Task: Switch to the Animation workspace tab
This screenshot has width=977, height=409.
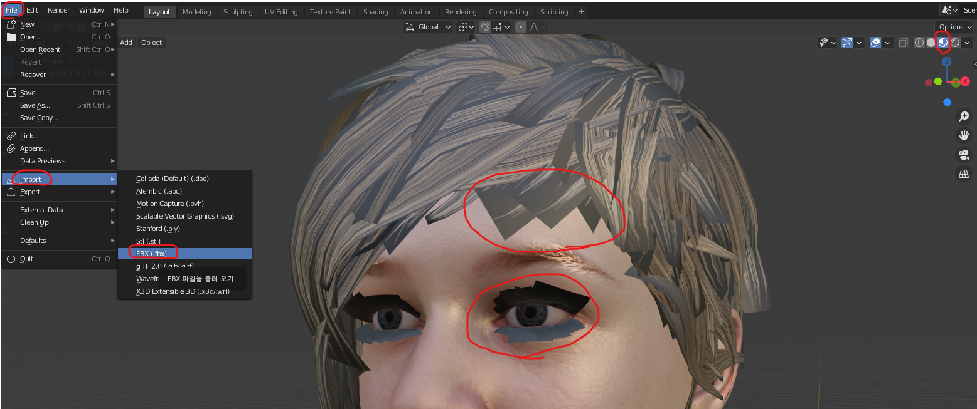Action: point(417,11)
